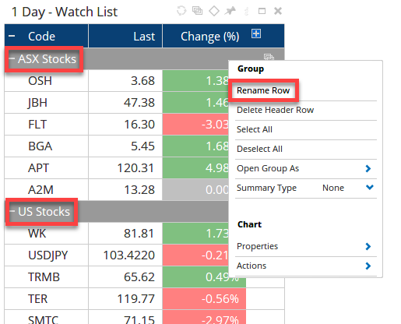Maximize the Watch List panel
Viewport: 401px width, 324px height.
(x=262, y=11)
